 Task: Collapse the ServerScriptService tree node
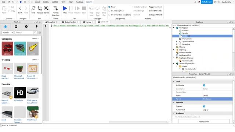point(174,63)
